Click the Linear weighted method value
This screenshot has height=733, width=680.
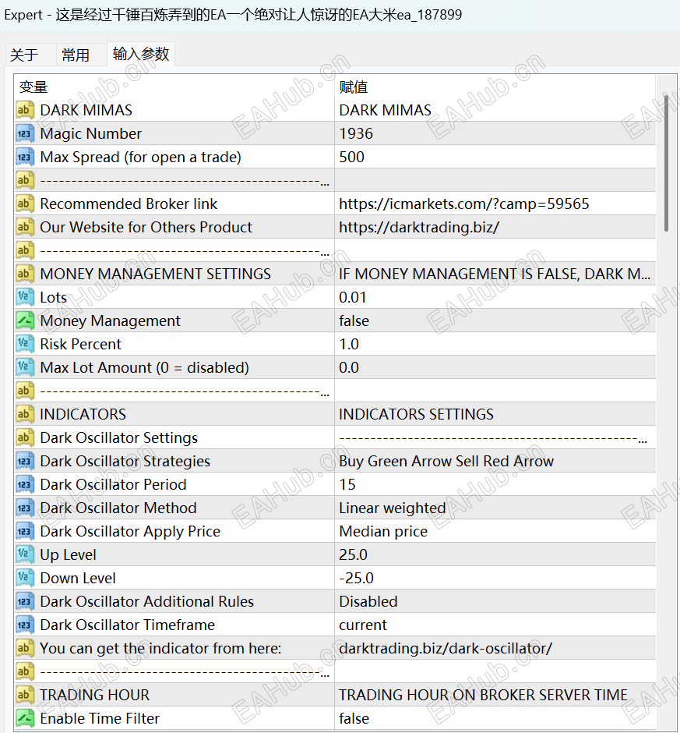(393, 508)
